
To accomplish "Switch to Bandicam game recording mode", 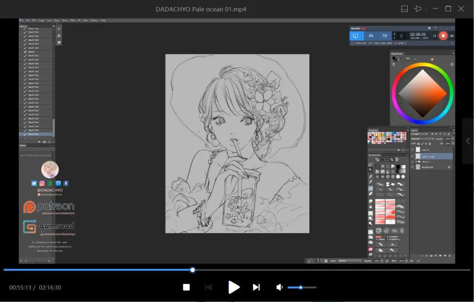I will coord(371,35).
